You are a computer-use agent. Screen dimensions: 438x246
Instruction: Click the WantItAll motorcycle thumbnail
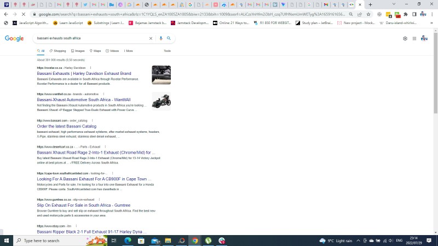[x=161, y=101]
